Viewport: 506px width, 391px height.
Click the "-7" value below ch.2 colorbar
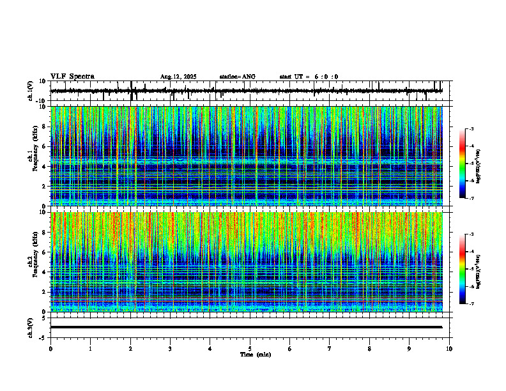pos(471,303)
